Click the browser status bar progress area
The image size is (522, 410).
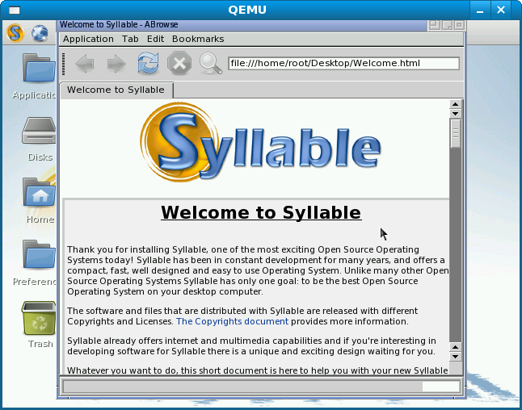pos(261,387)
